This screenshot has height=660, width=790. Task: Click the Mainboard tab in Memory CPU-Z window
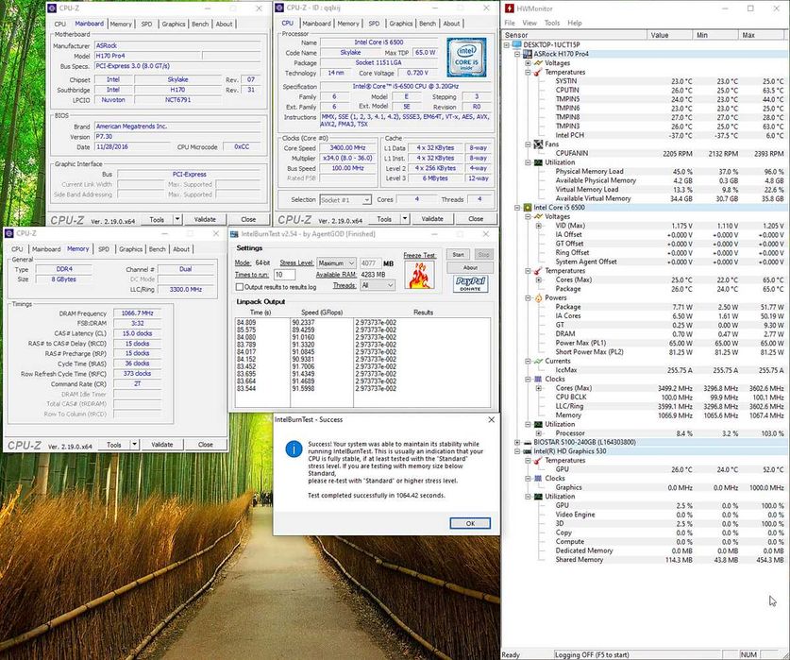[46, 249]
